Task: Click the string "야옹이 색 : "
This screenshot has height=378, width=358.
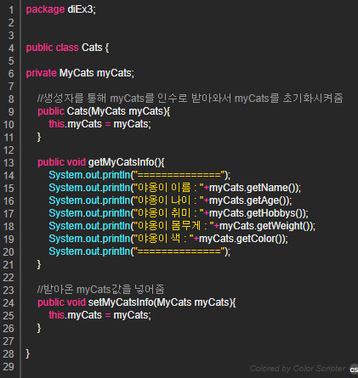Action: pyautogui.click(x=163, y=239)
